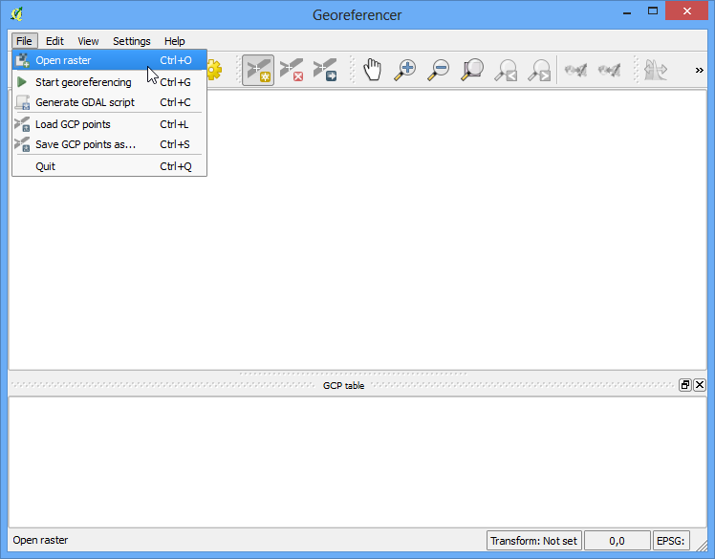Click the Zoom next icon
Viewport: 715px width, 559px height.
point(539,70)
